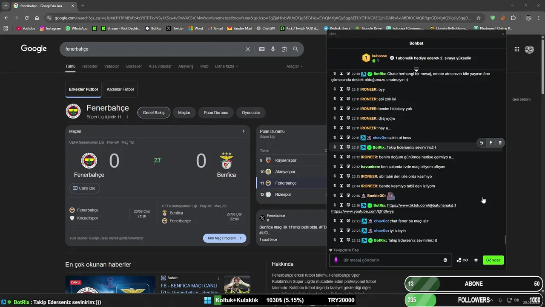545x307 pixels.
Task: Open the Fenerbahçe three-dot options menu
Action: point(127,116)
